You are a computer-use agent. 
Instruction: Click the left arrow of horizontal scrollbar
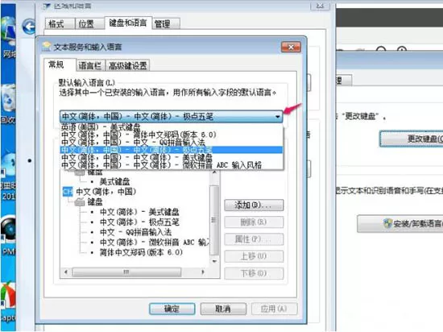66,272
